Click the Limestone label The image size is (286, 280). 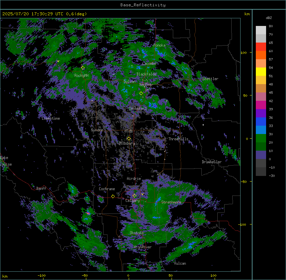(51, 118)
